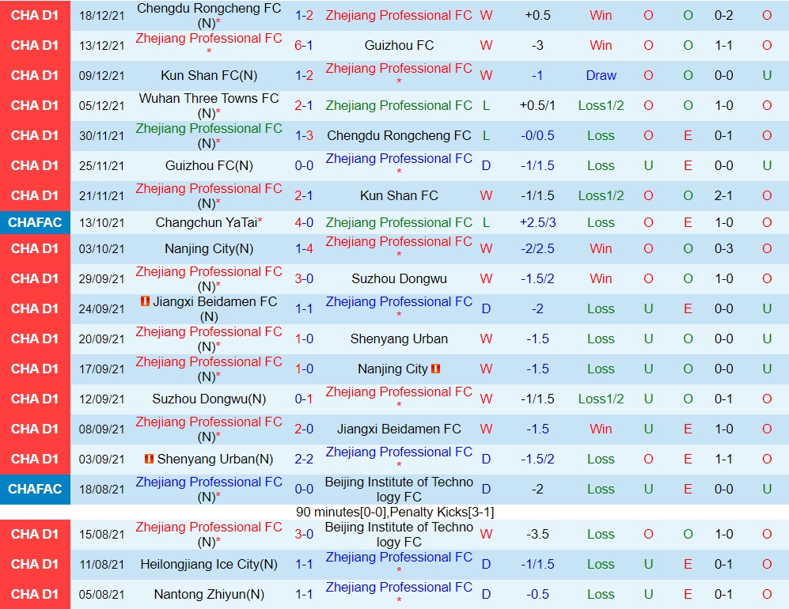789x609 pixels.
Task: Click Loss1/2 in the Wuhan Three Towns row
Action: tap(601, 106)
